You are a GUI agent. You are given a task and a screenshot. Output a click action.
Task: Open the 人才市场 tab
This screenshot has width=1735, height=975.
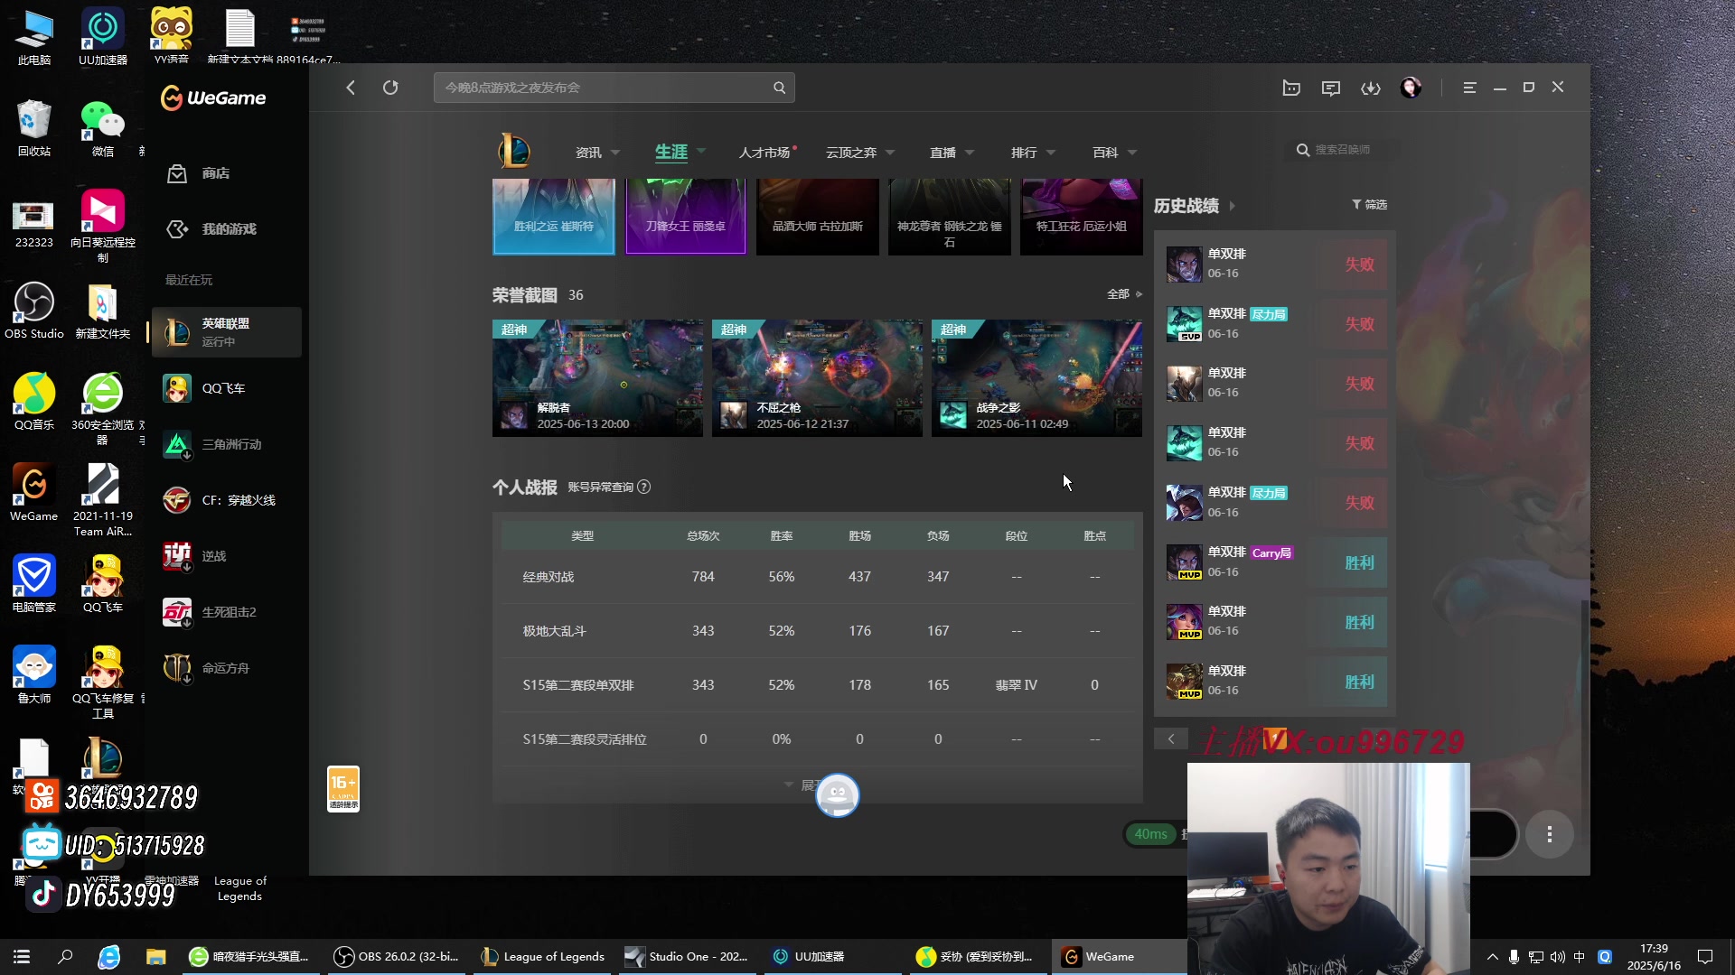[x=764, y=153]
